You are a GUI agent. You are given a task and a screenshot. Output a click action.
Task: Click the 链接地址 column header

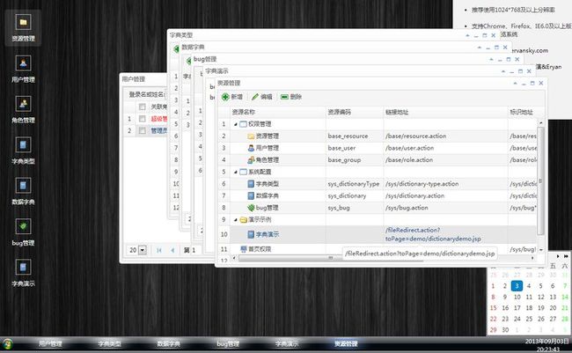(445, 112)
